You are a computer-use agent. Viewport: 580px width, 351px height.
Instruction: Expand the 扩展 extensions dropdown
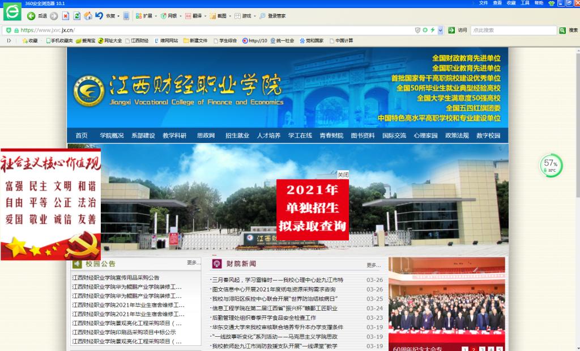click(x=156, y=16)
